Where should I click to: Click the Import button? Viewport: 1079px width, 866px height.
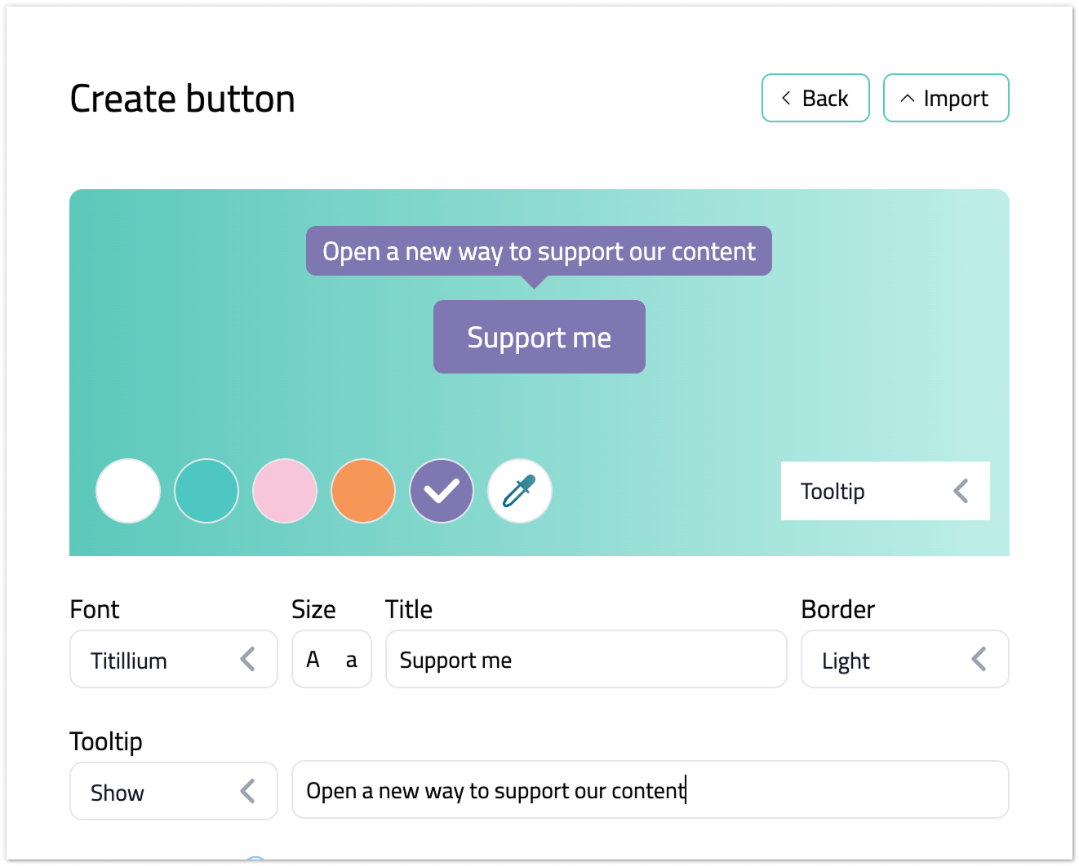click(x=946, y=98)
